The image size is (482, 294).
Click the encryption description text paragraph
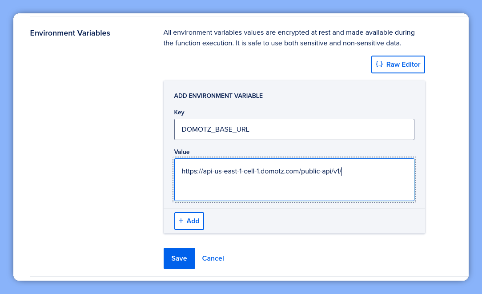(x=289, y=37)
